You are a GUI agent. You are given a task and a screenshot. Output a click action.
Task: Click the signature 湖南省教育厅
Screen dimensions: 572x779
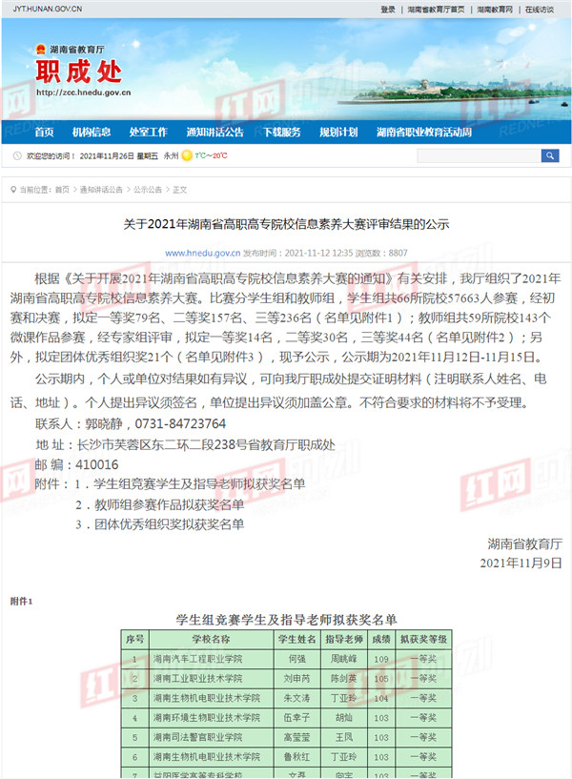(524, 544)
